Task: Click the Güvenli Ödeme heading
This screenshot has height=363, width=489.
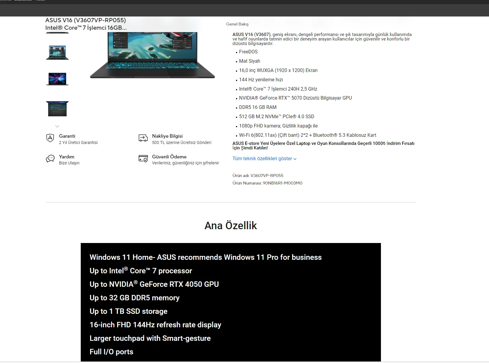Action: pos(169,157)
